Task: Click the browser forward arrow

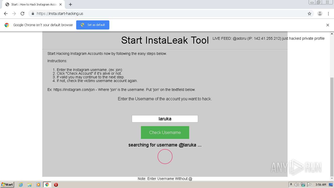Action: [14, 14]
